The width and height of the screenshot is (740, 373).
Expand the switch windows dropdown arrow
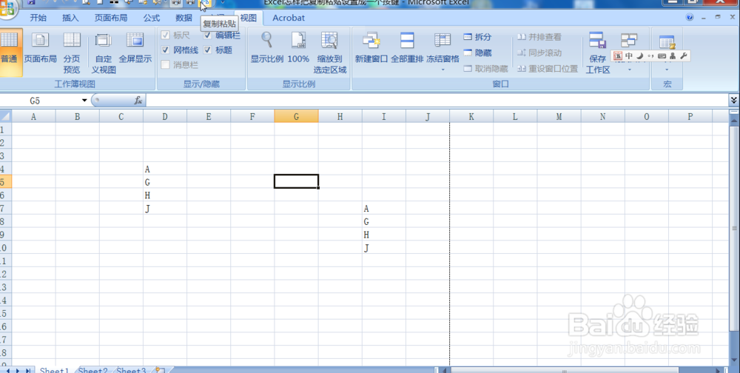click(629, 70)
